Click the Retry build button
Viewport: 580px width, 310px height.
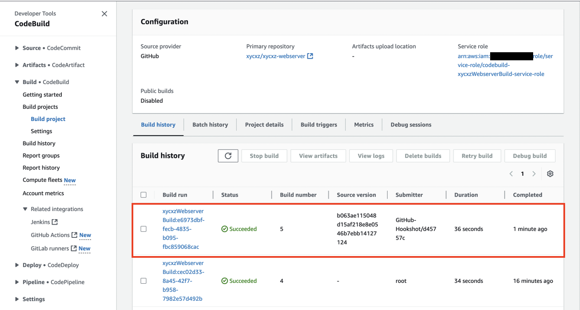[477, 155]
